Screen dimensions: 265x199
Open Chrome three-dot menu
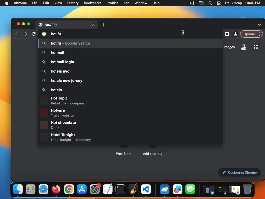pos(259,34)
